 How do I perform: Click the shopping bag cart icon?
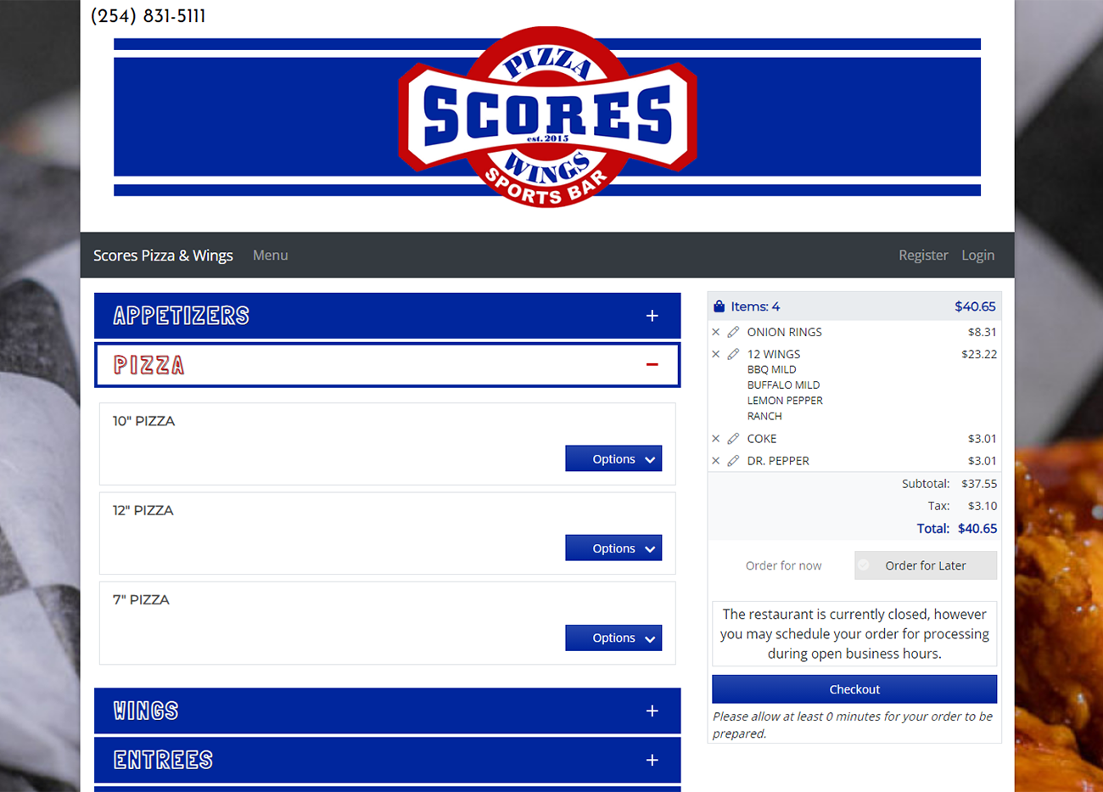coord(719,306)
